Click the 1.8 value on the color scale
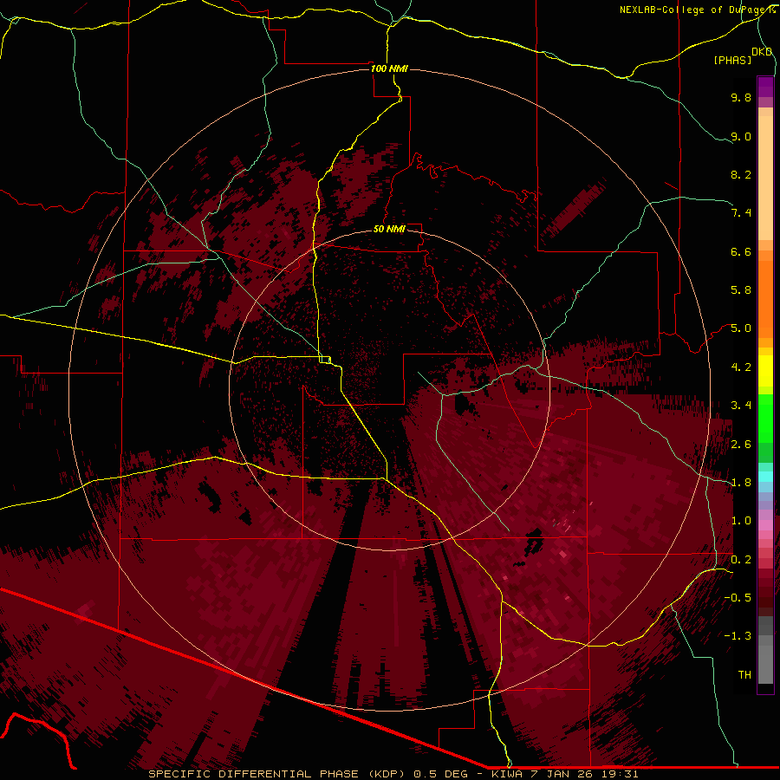The image size is (780, 780). coord(741,483)
